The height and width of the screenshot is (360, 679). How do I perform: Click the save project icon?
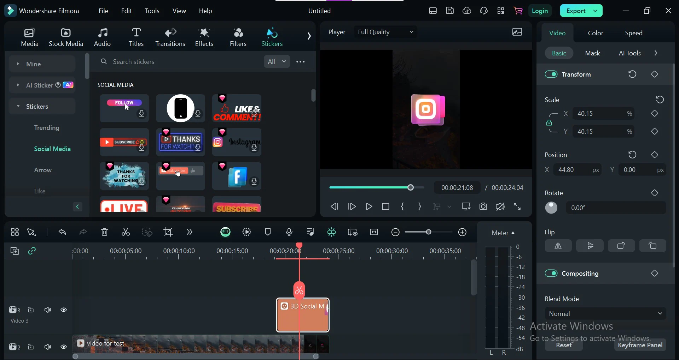449,11
